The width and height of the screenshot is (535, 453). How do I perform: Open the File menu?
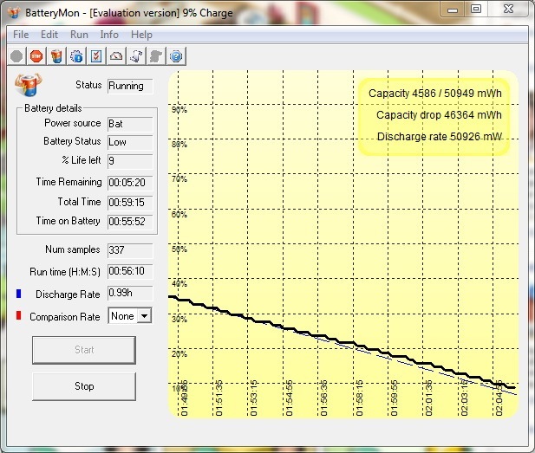click(x=21, y=35)
